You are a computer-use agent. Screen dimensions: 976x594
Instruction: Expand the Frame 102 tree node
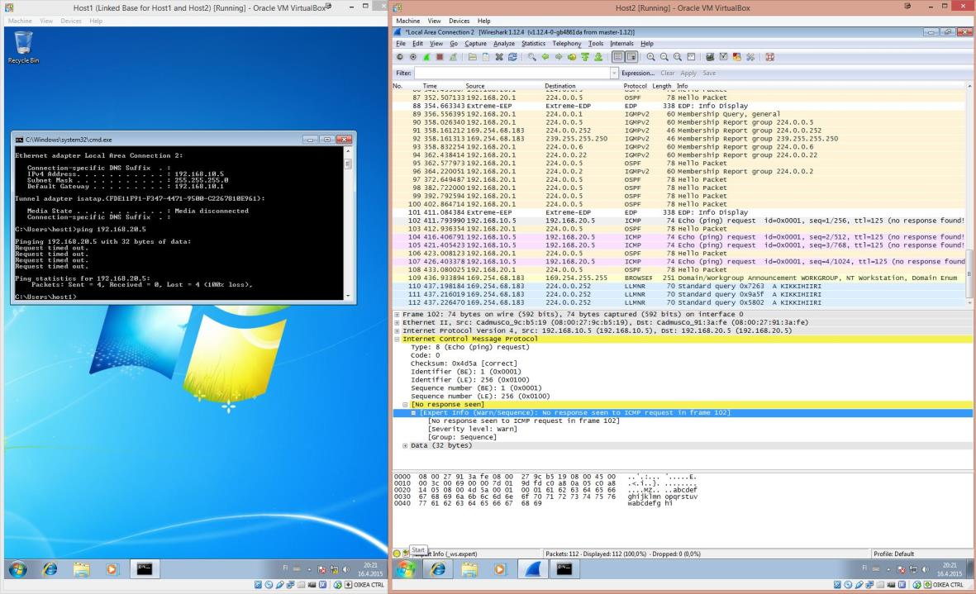(398, 315)
